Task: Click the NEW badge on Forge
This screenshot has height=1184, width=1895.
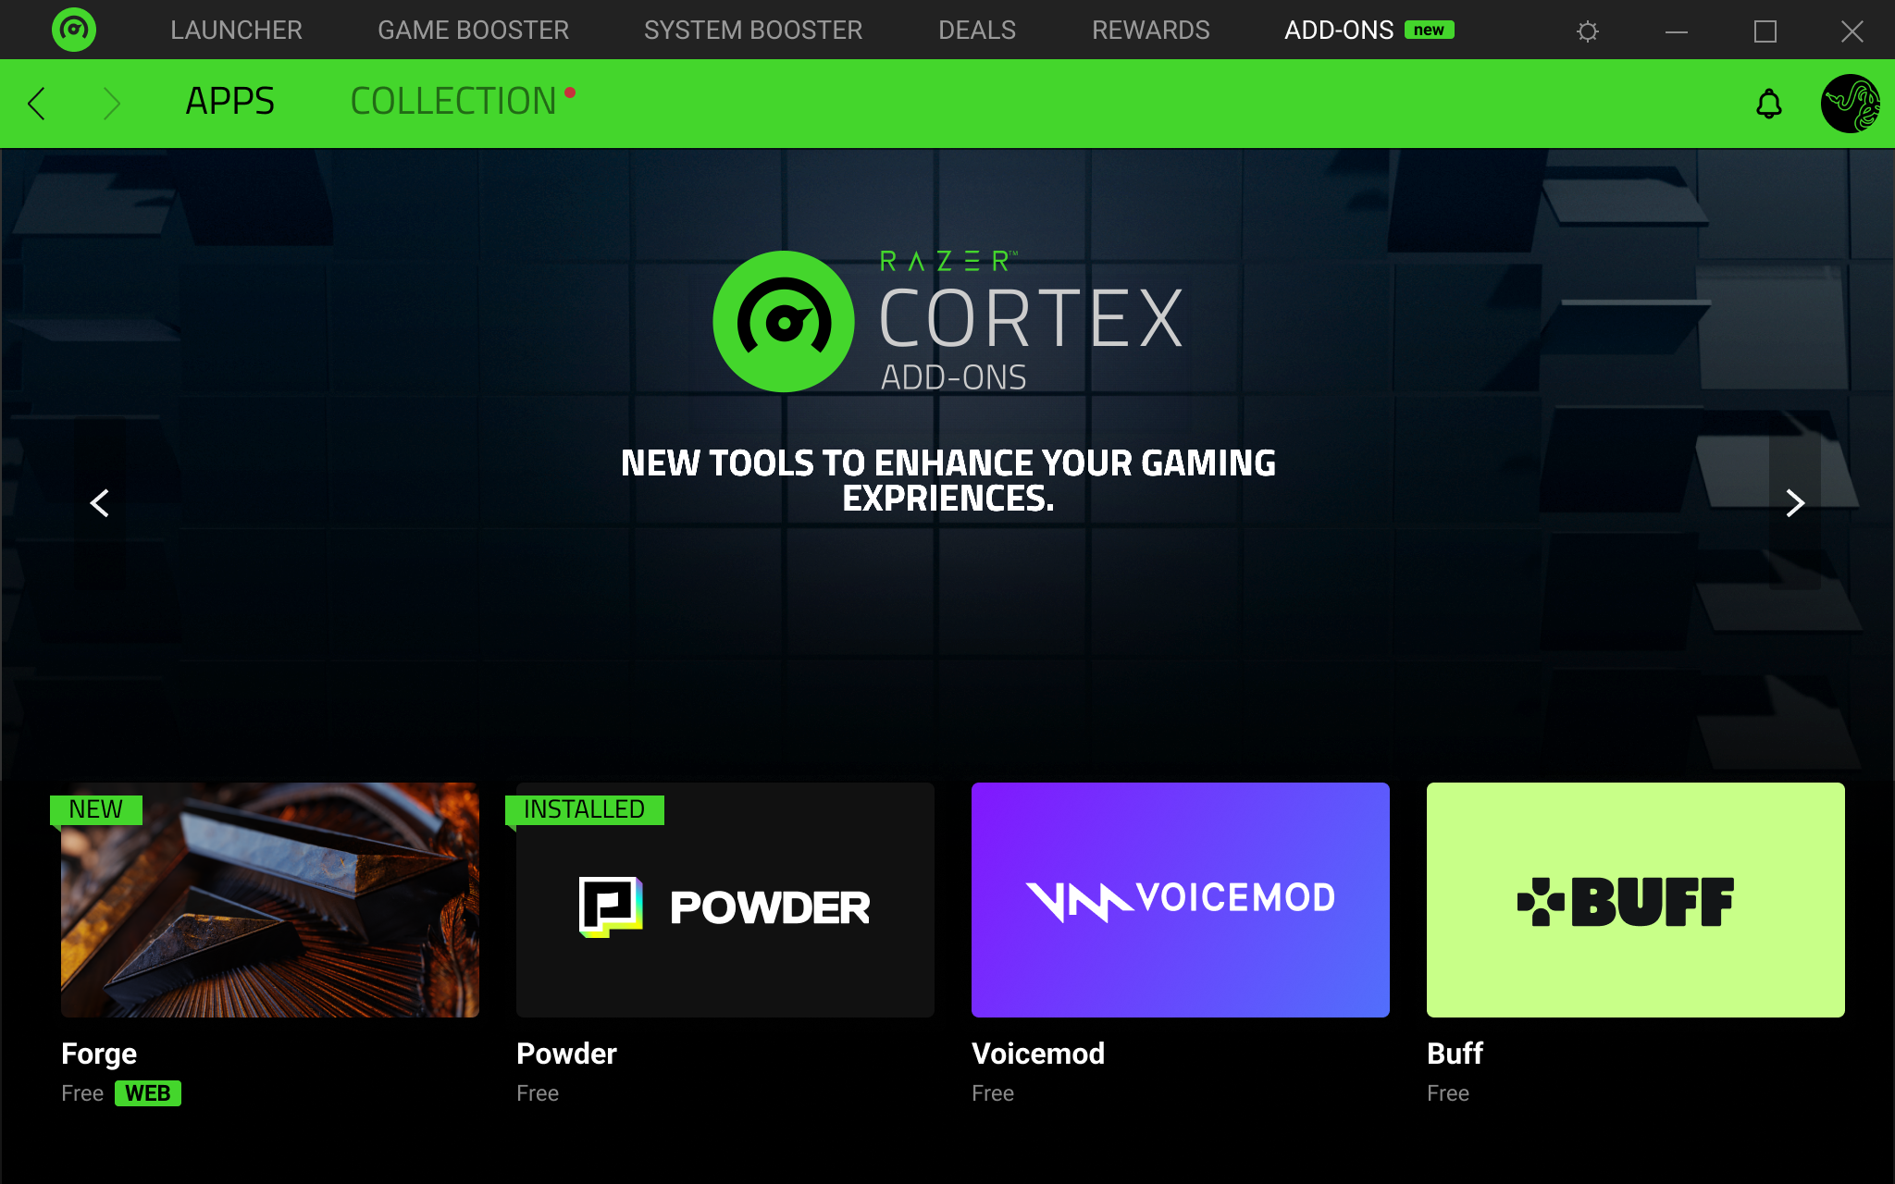Action: point(97,807)
